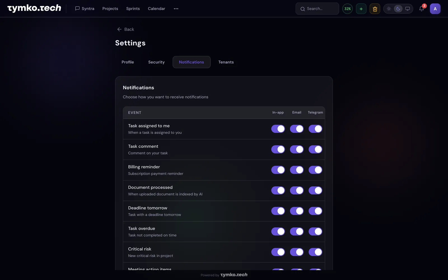448x280 pixels.
Task: Open the trash bin icon
Action: pos(375,9)
